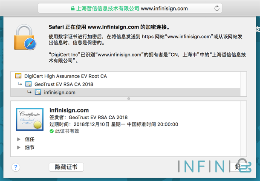Click the bold infinisign.com certificate title
Image resolution: width=260 pixels, height=181 pixels.
pyautogui.click(x=69, y=110)
